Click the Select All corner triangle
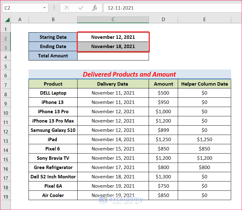Screen dimensions: 242x210 tap(7, 20)
